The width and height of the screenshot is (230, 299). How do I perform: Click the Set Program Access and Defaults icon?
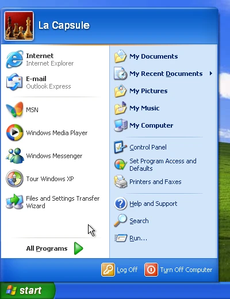120,164
